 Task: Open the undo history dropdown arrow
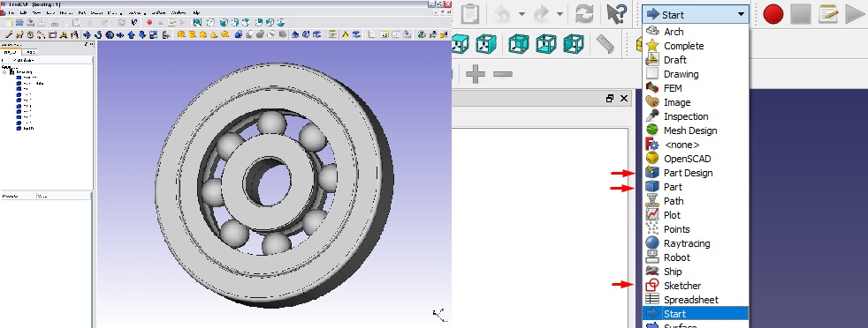(x=522, y=14)
